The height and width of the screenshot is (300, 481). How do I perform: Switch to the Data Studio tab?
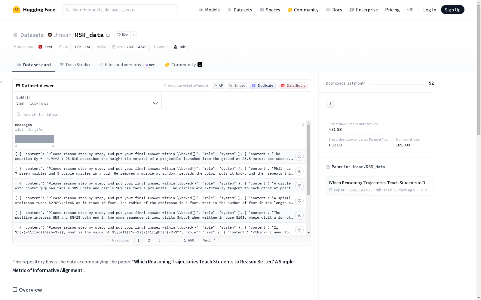pos(75,65)
